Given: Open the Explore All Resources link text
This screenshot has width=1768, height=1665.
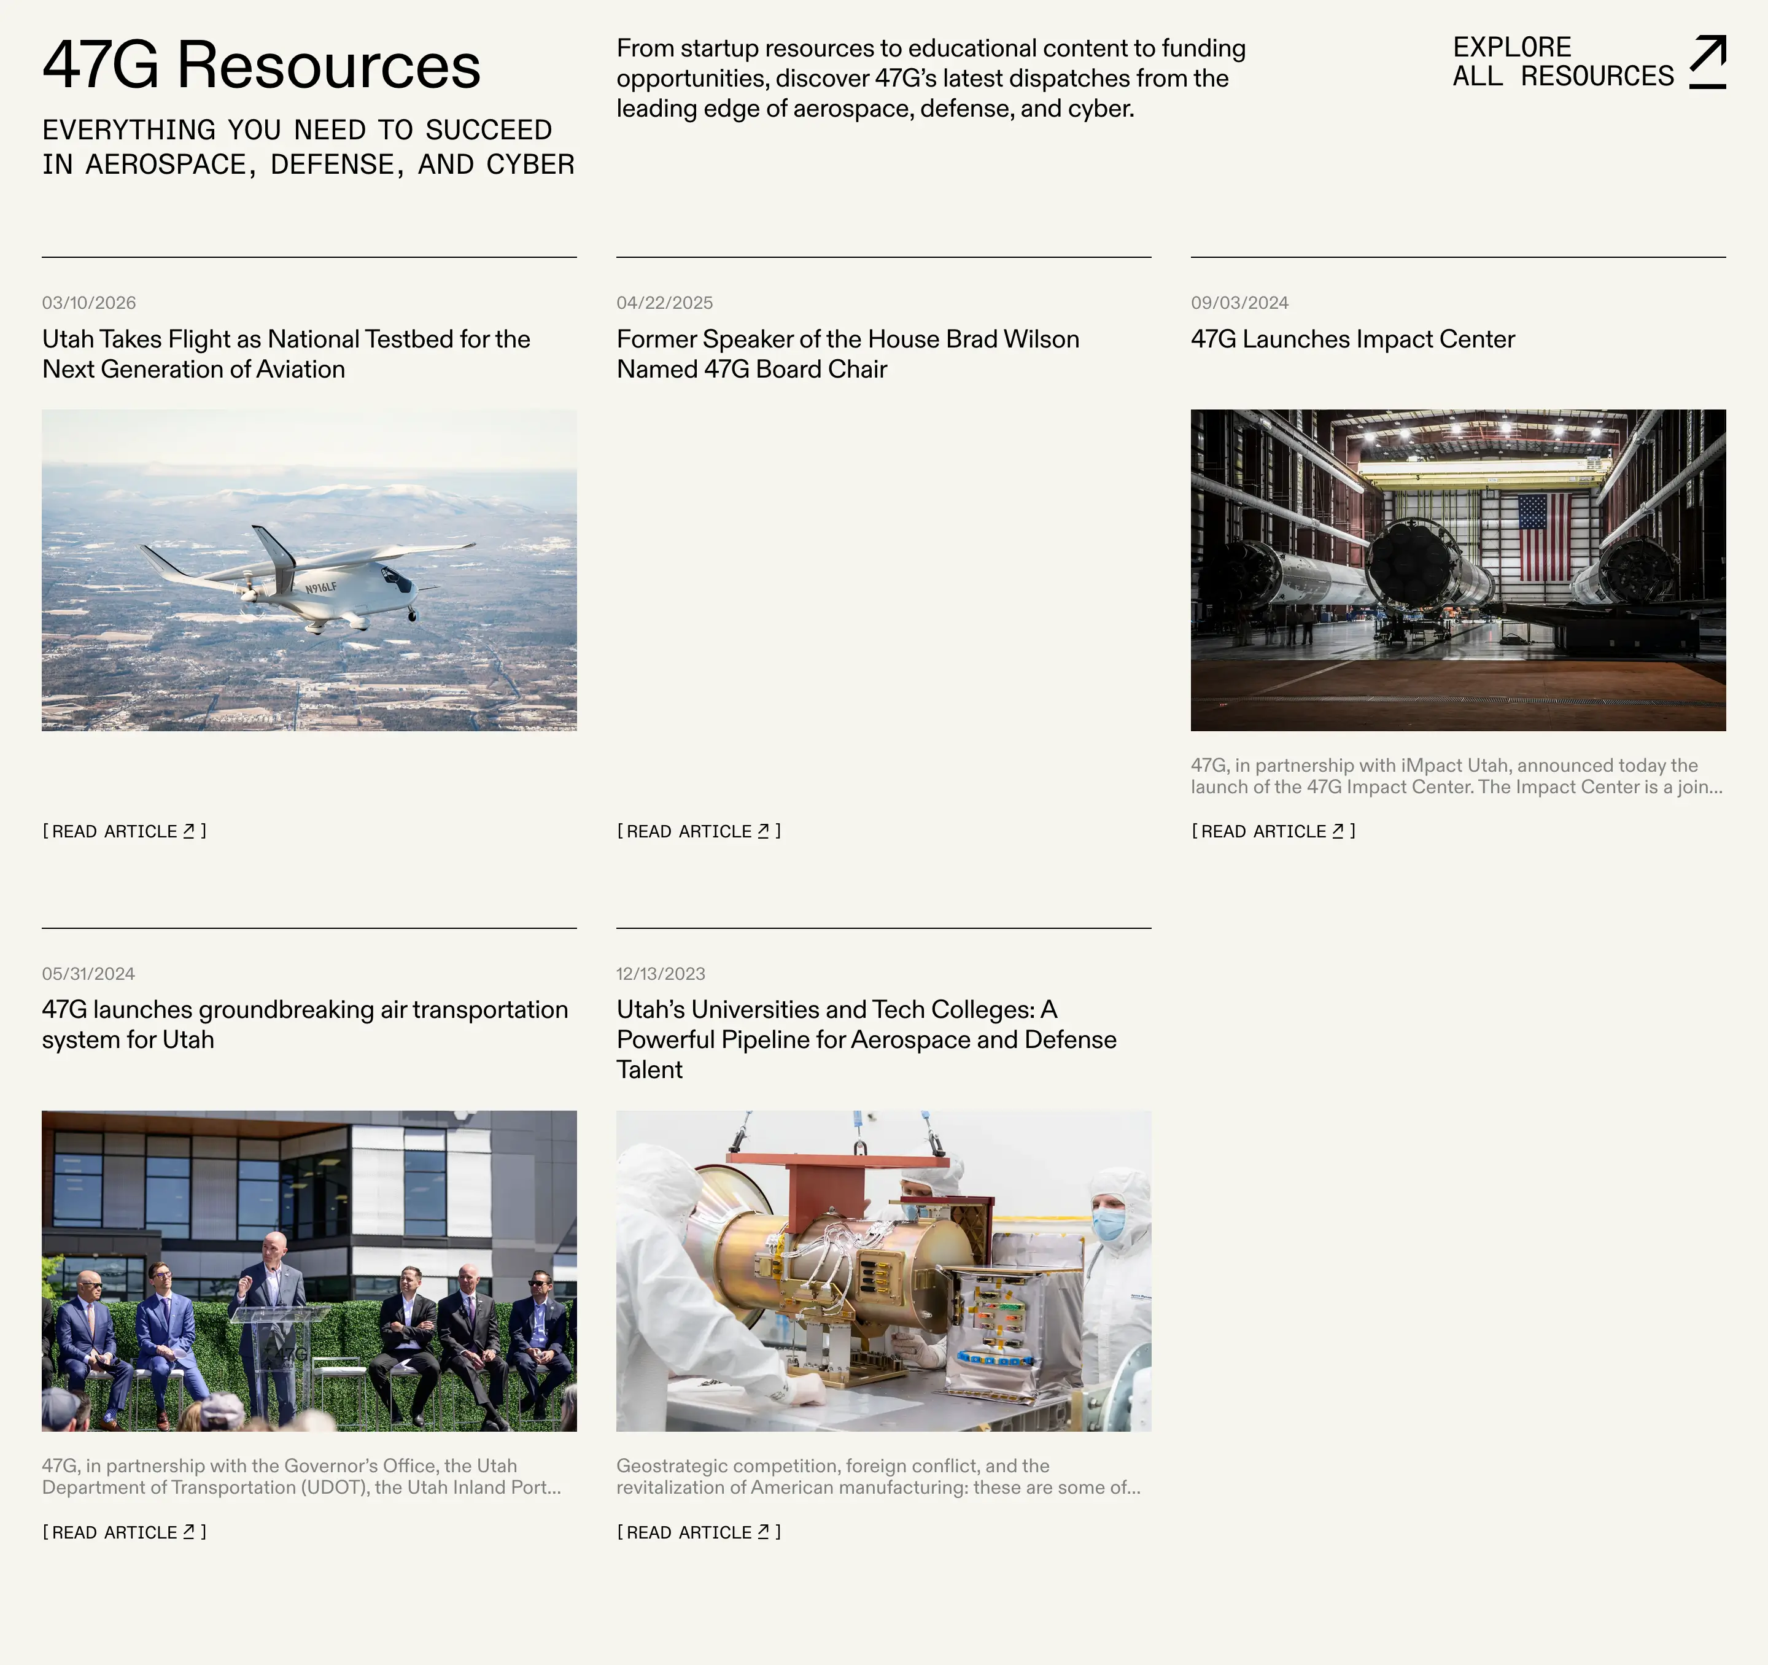Looking at the screenshot, I should click(x=1564, y=61).
